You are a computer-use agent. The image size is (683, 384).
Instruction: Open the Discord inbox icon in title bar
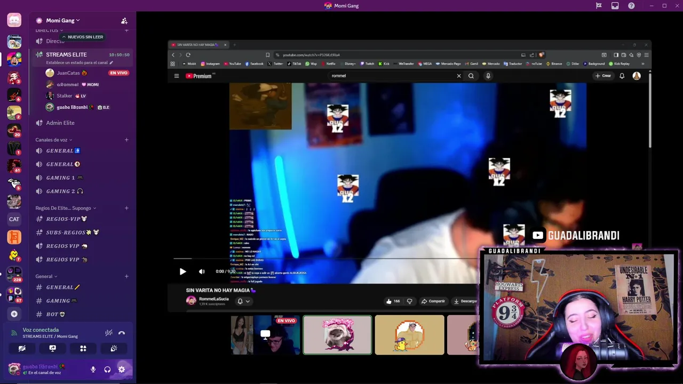click(x=615, y=6)
